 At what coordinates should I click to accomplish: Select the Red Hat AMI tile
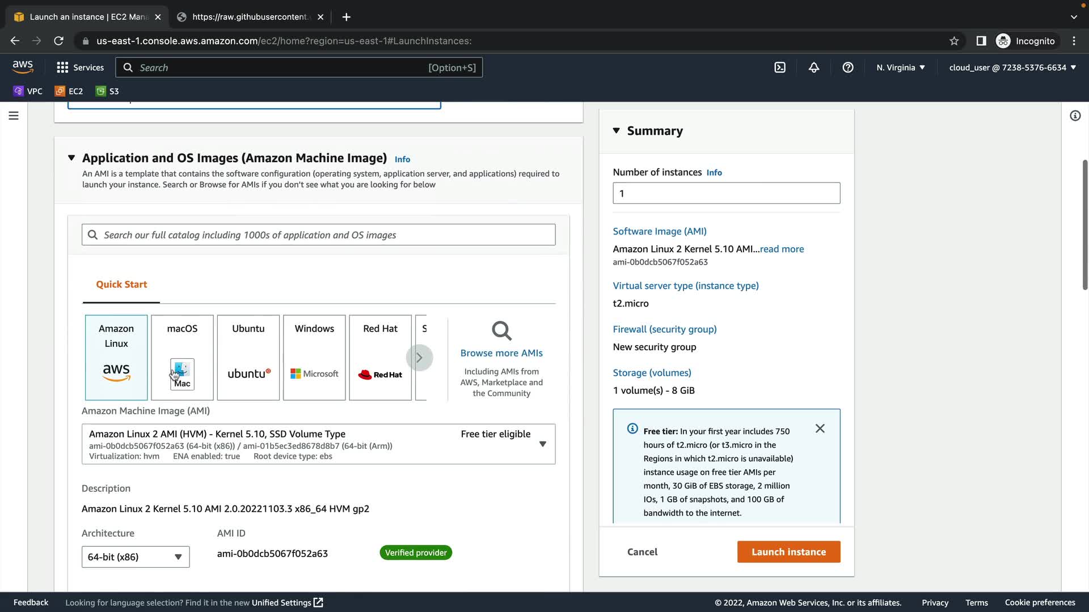point(380,357)
